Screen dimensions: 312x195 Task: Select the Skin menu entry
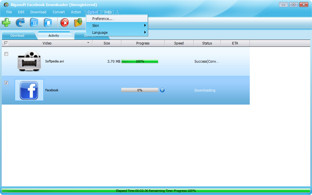(x=117, y=25)
